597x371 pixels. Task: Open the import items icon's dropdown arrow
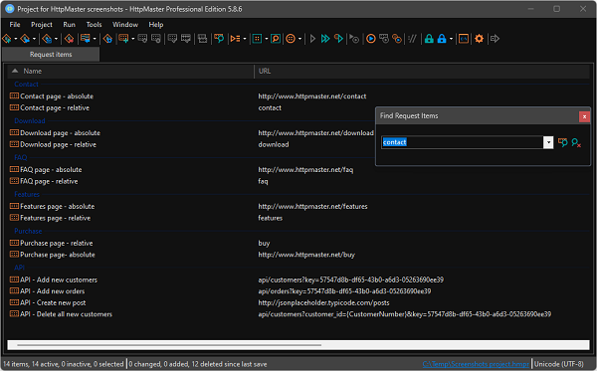point(95,39)
